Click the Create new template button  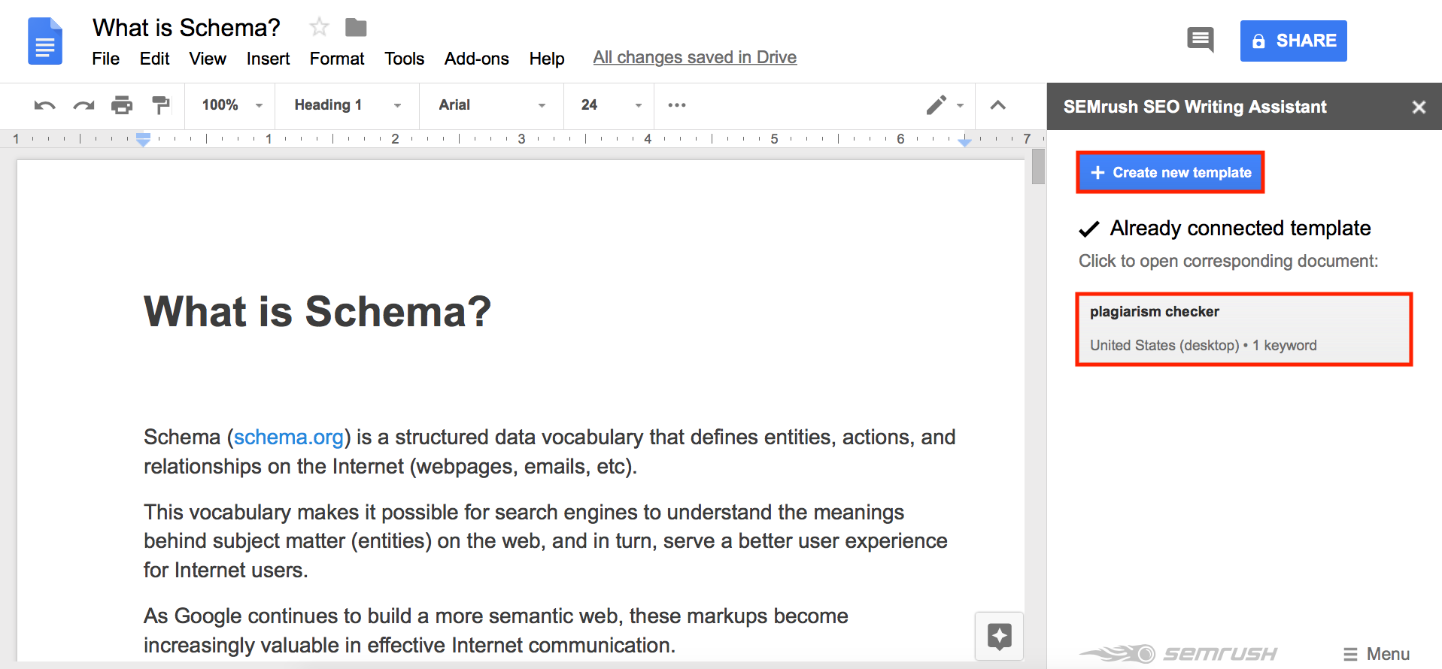click(x=1170, y=173)
